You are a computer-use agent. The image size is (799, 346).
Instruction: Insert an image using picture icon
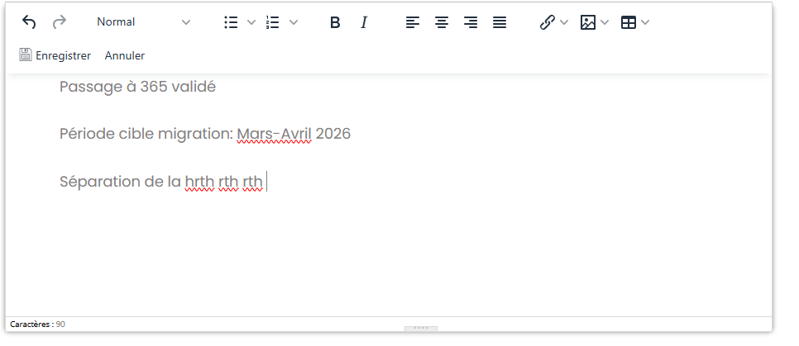[588, 22]
